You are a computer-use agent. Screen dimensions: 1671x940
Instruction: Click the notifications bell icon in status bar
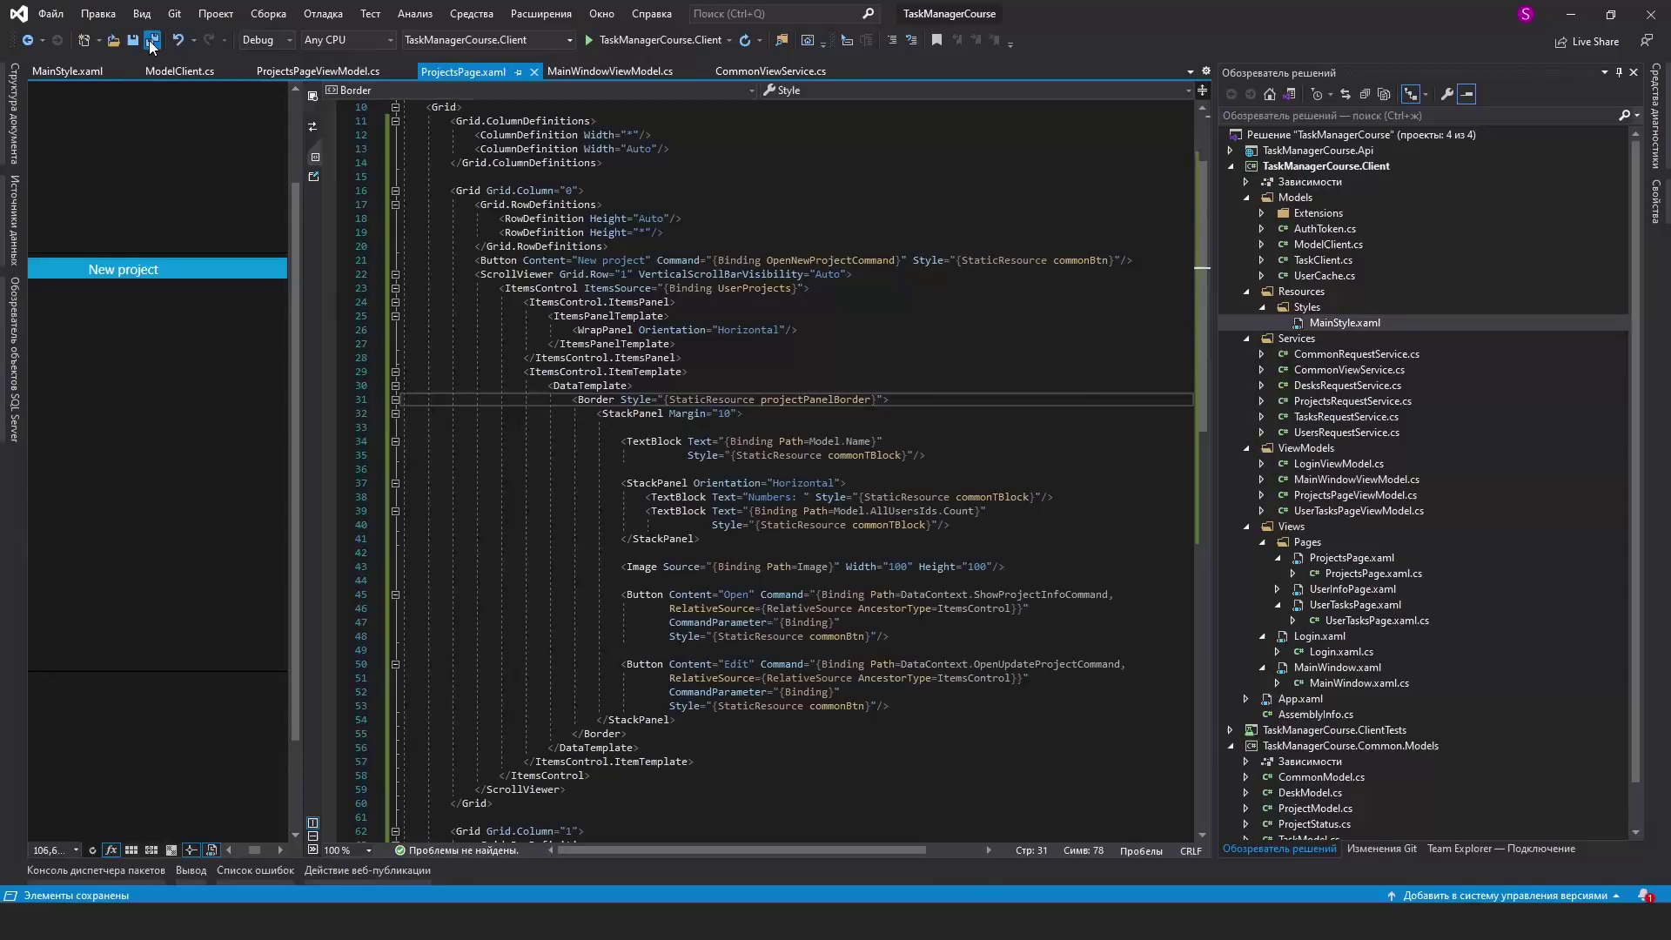tap(1645, 895)
